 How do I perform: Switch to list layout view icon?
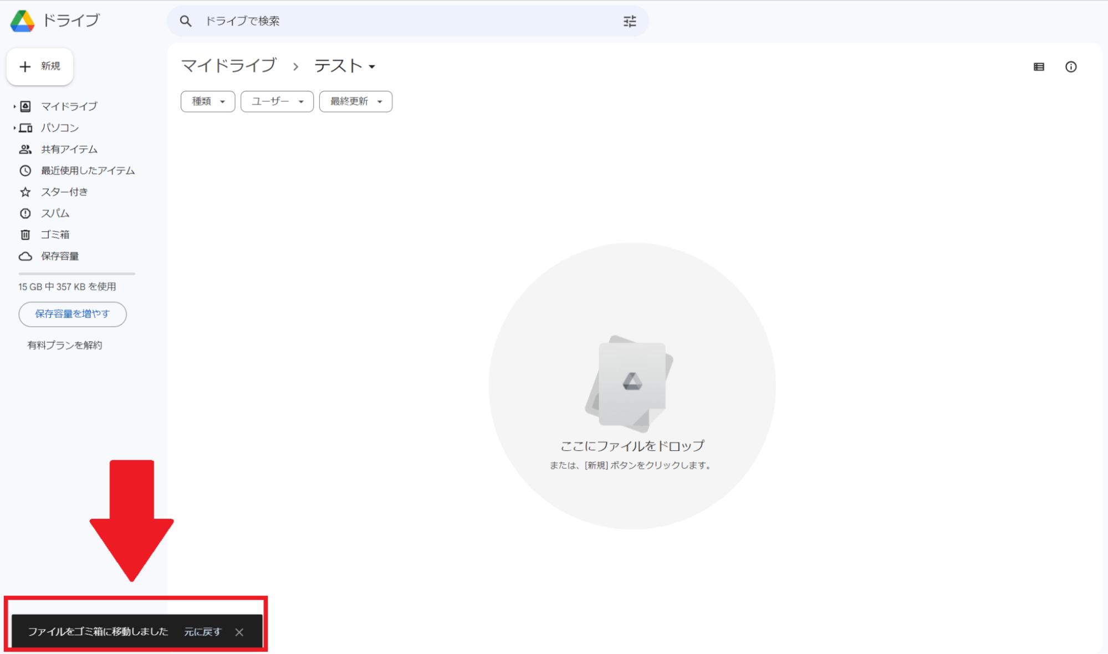pos(1039,67)
